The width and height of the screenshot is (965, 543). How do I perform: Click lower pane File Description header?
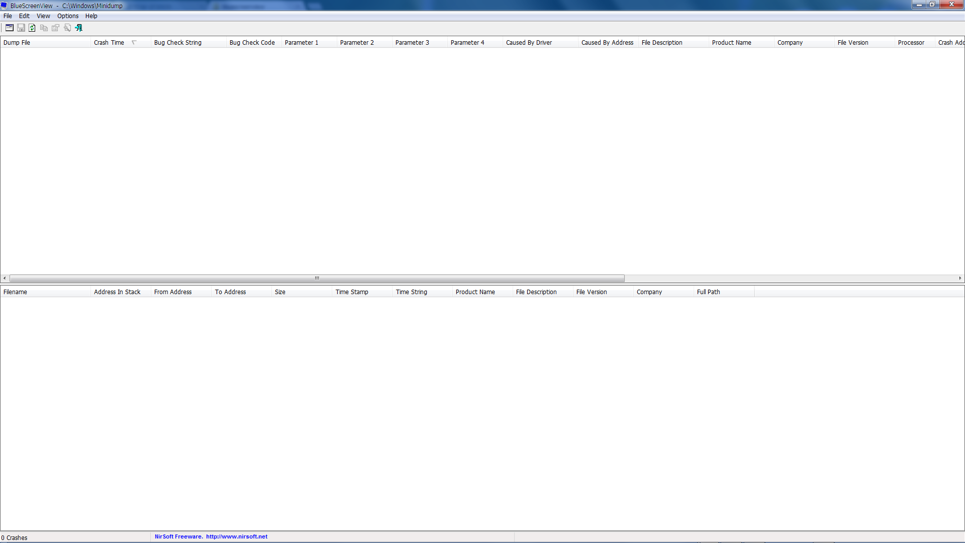pos(543,292)
